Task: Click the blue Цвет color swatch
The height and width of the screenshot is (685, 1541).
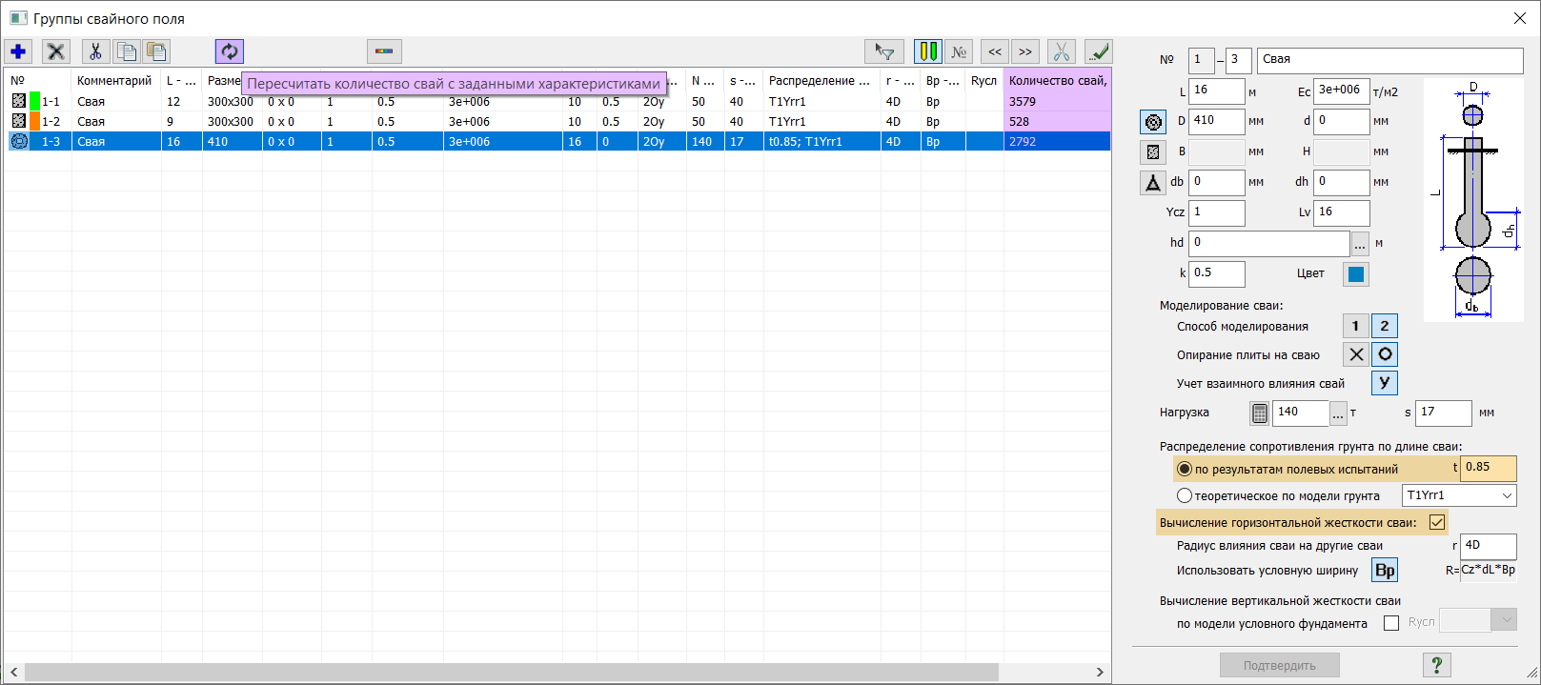Action: point(1355,274)
